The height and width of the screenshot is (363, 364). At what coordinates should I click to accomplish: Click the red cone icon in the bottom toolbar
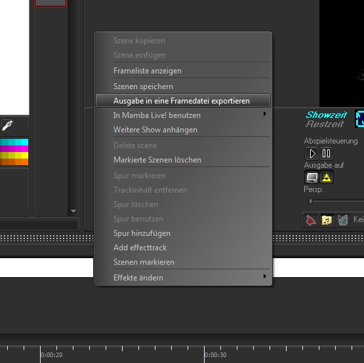(311, 220)
